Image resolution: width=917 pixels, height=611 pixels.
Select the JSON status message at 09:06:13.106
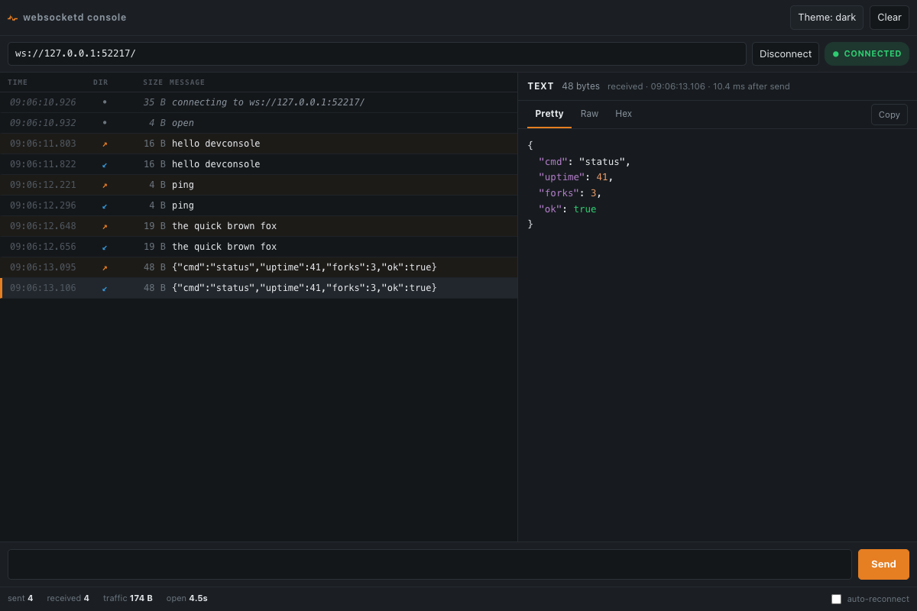[259, 288]
